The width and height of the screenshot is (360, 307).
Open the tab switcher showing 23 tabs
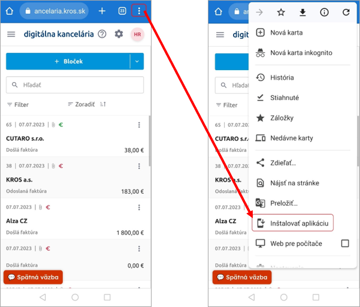[122, 11]
